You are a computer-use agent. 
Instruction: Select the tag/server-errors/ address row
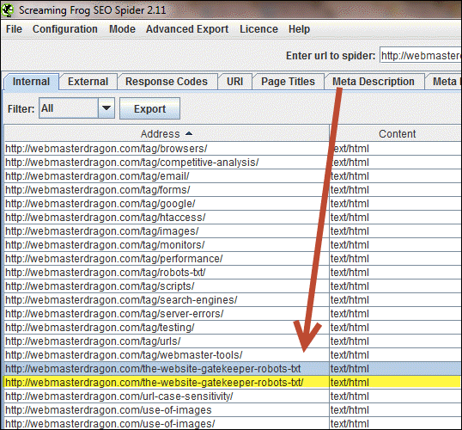tap(167, 314)
